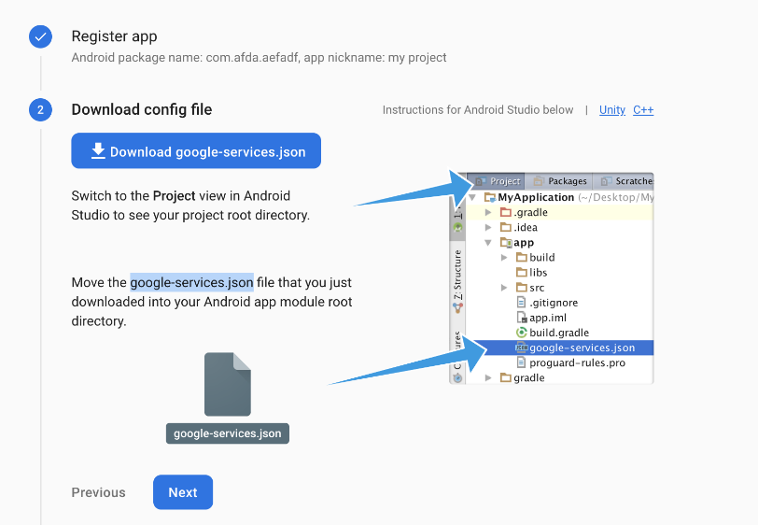Select the .gitignore tree row text
The height and width of the screenshot is (525, 758).
pyautogui.click(x=554, y=303)
